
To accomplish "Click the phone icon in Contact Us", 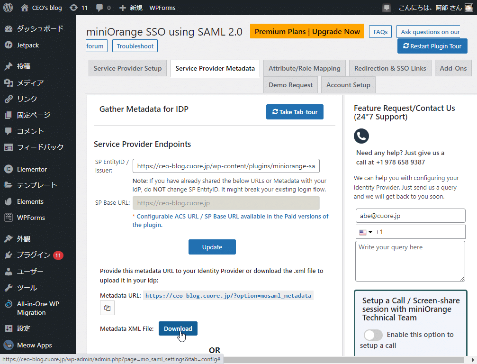I will coord(361,136).
